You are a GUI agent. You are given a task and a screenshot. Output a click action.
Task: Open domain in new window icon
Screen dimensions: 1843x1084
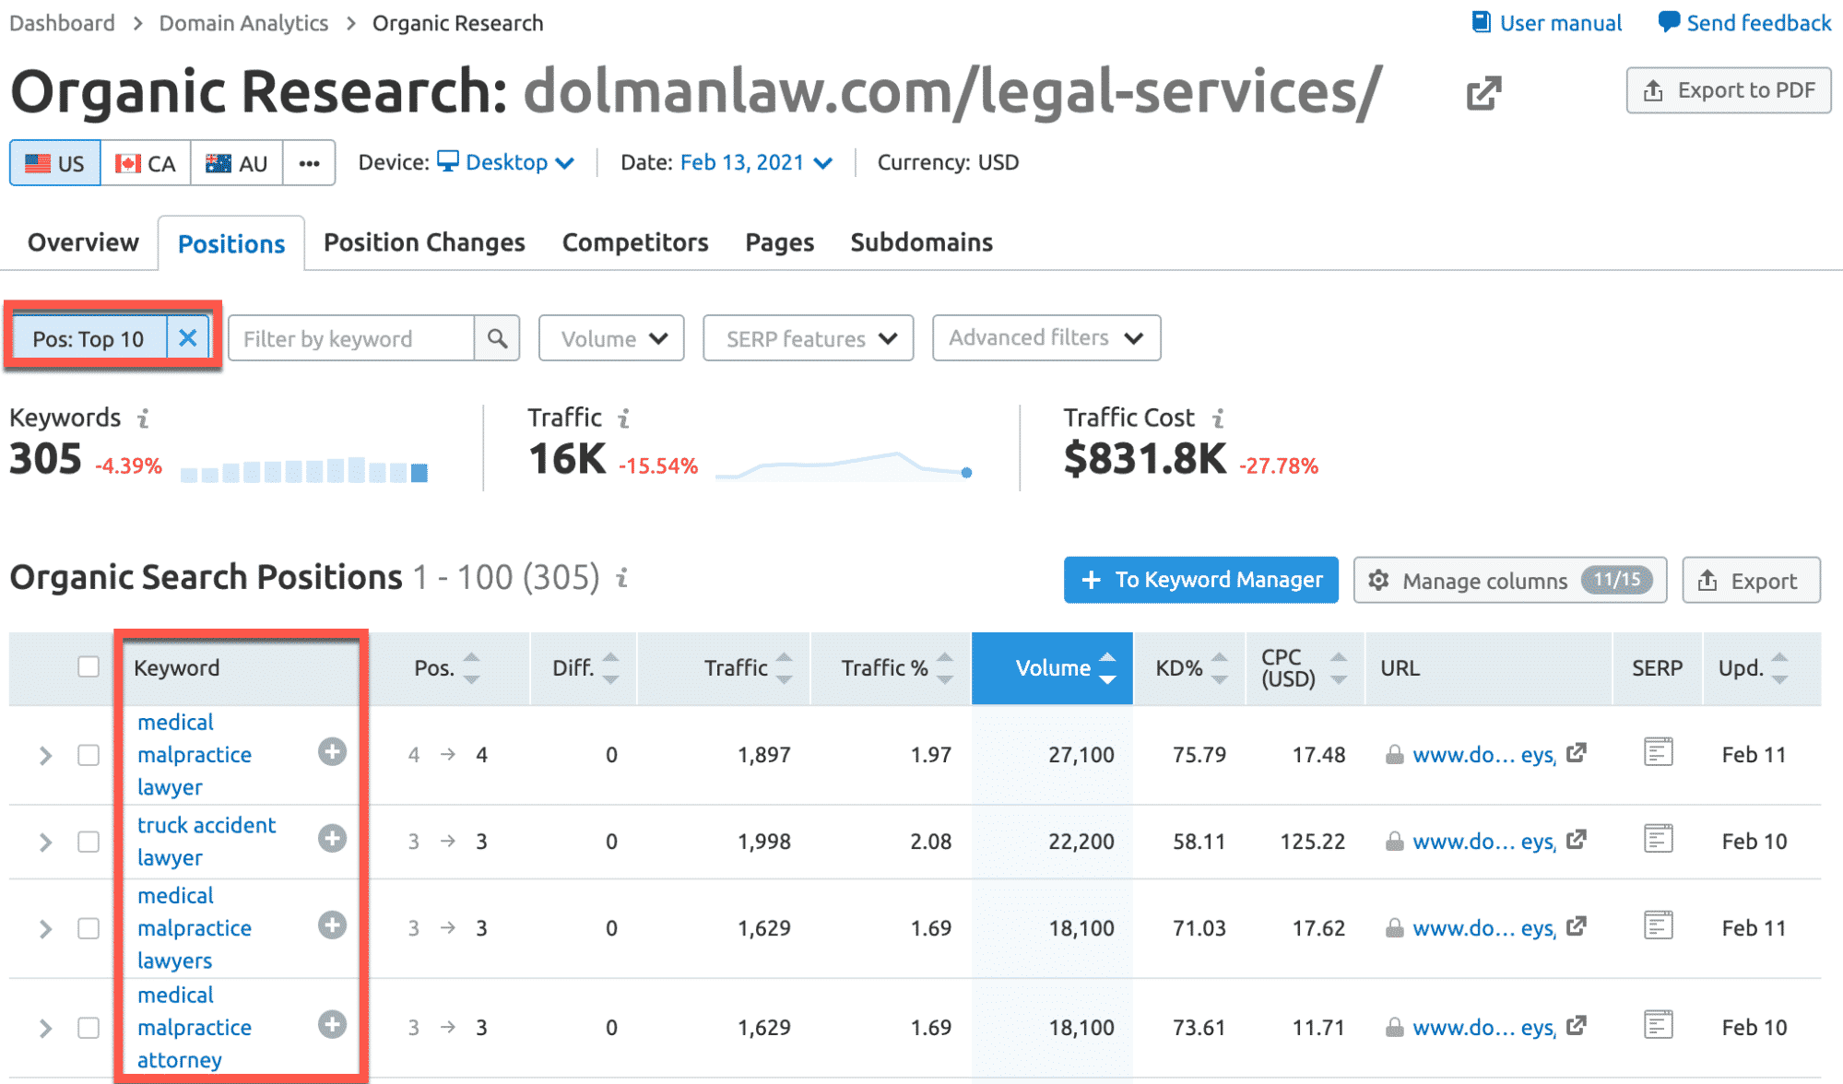coord(1483,92)
